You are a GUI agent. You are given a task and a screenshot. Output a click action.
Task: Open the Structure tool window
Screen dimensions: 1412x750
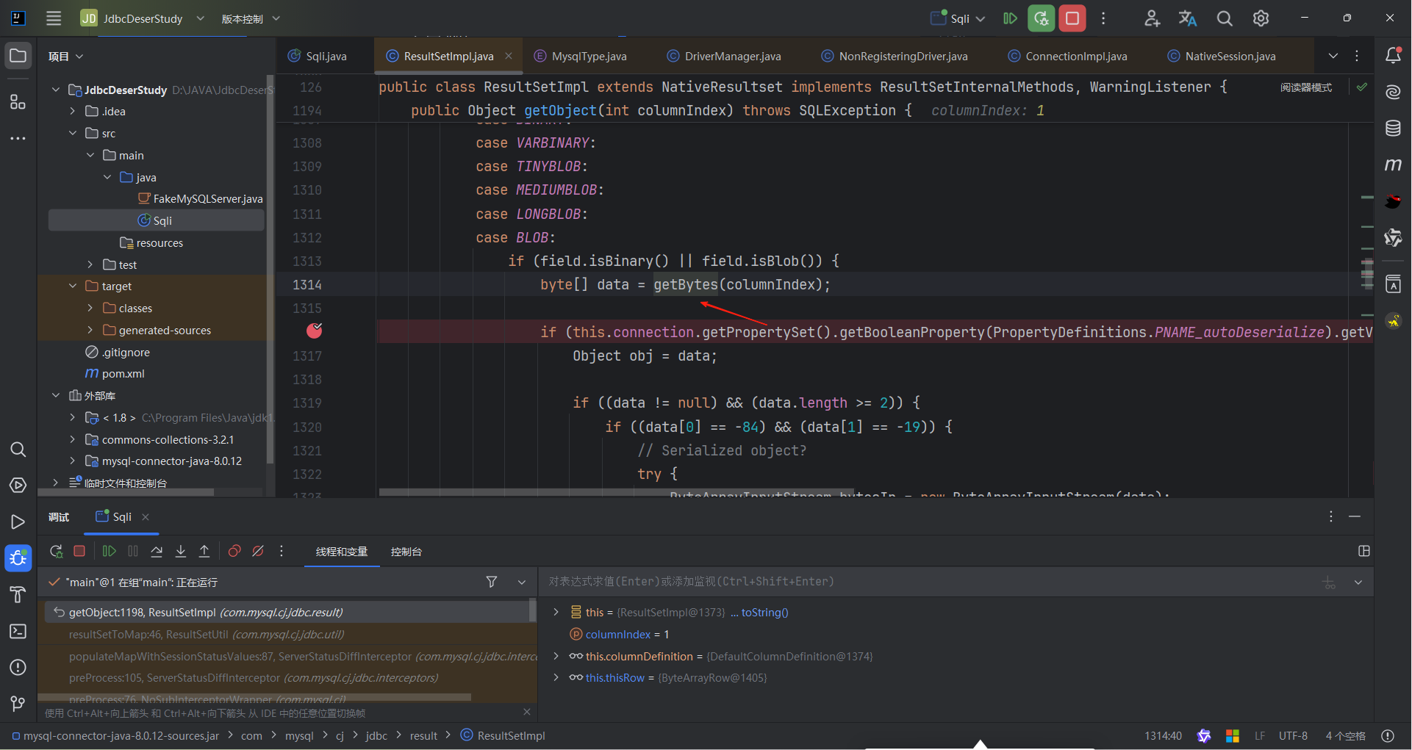click(18, 101)
